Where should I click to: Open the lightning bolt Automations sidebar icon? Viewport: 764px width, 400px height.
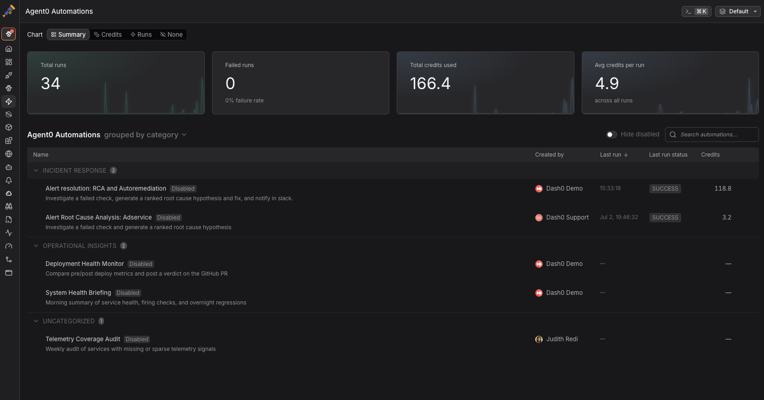[9, 101]
